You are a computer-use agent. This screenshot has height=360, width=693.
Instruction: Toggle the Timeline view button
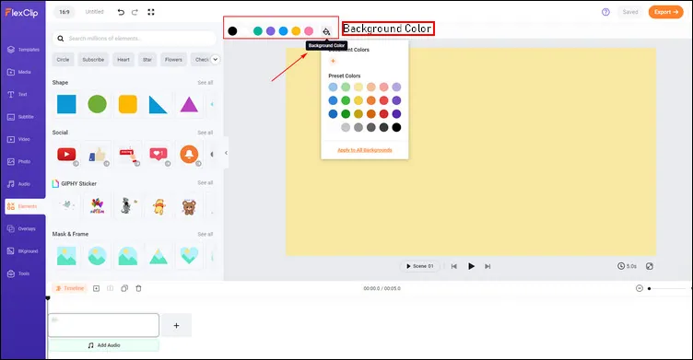pyautogui.click(x=70, y=288)
